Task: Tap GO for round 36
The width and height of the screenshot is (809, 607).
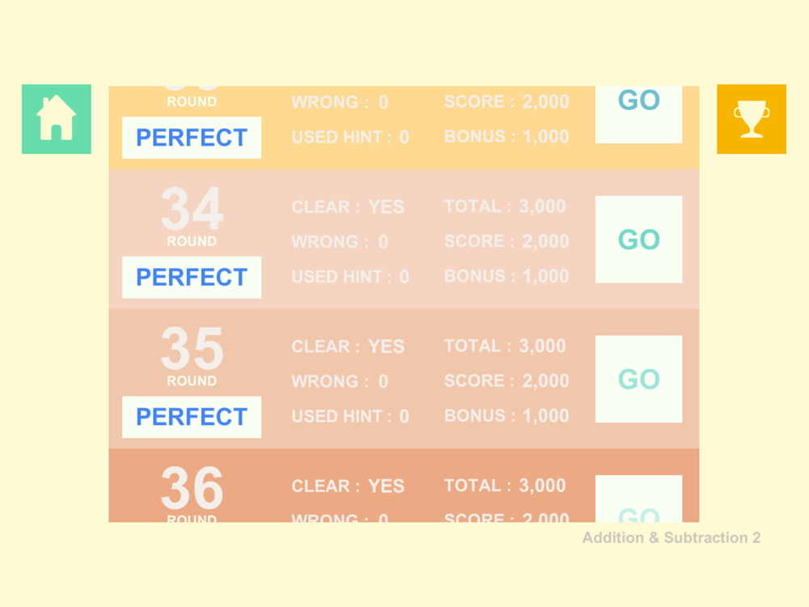Action: click(639, 499)
